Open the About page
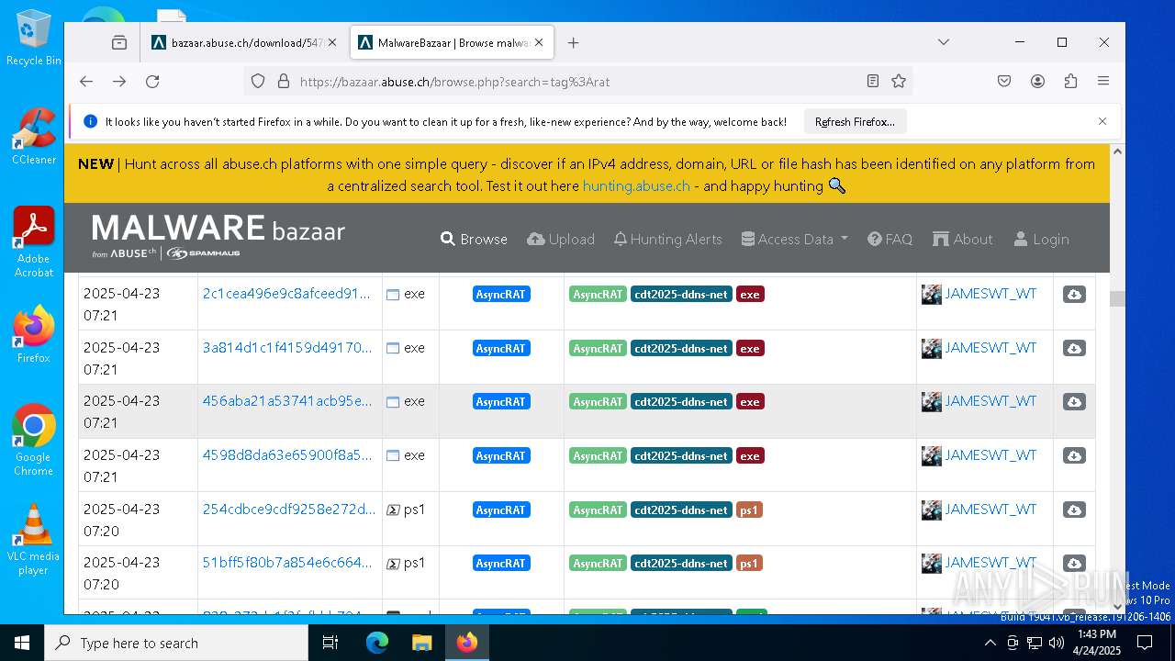This screenshot has height=661, width=1175. [963, 239]
